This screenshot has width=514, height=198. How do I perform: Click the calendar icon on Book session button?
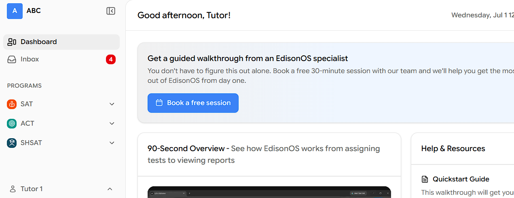[x=159, y=103]
